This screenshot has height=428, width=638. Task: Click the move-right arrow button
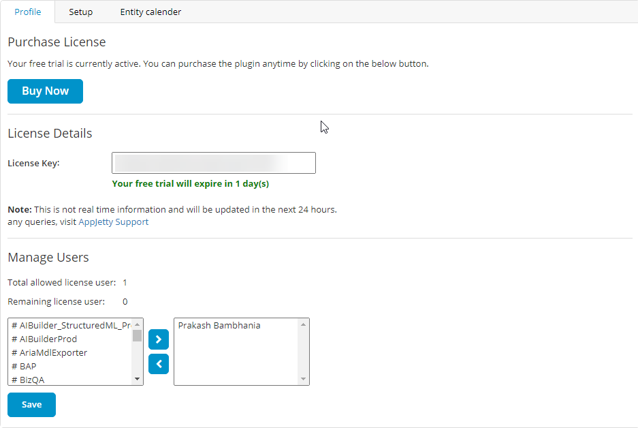[158, 339]
